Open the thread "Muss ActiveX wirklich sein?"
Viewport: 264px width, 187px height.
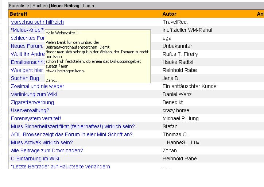tap(42, 142)
